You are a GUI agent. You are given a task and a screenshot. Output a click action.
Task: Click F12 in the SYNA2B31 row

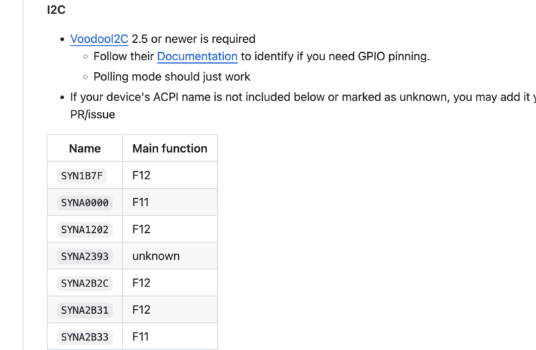coord(141,310)
